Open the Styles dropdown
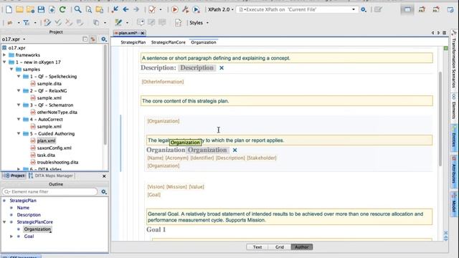Screen dimensions: 459x258 199,22
